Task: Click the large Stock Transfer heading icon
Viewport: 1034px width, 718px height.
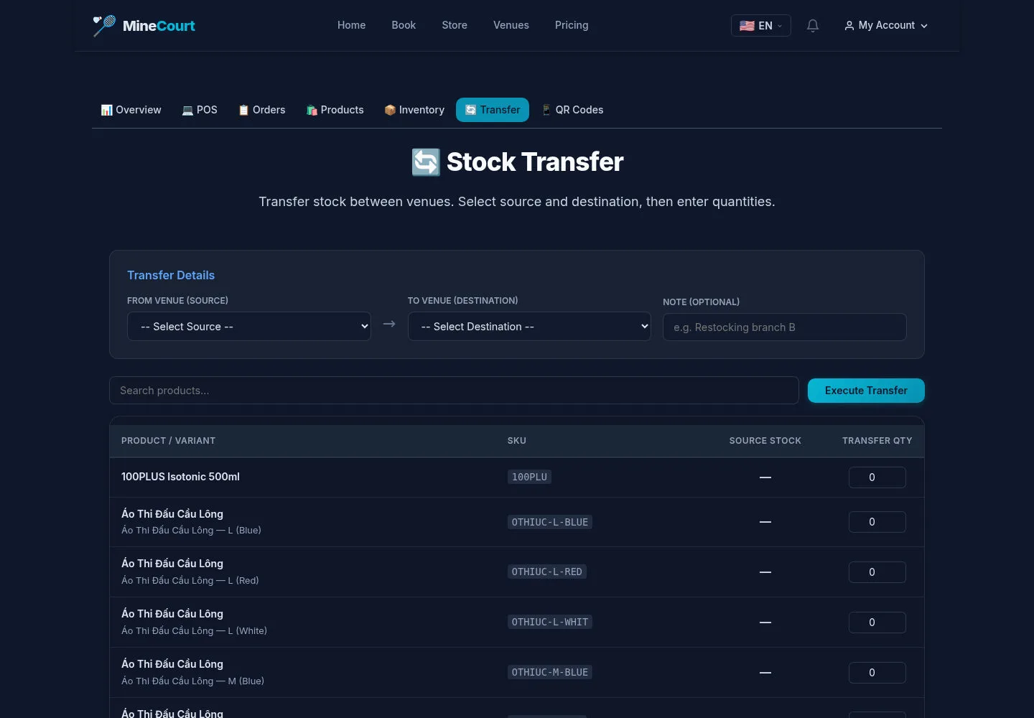Action: point(426,162)
